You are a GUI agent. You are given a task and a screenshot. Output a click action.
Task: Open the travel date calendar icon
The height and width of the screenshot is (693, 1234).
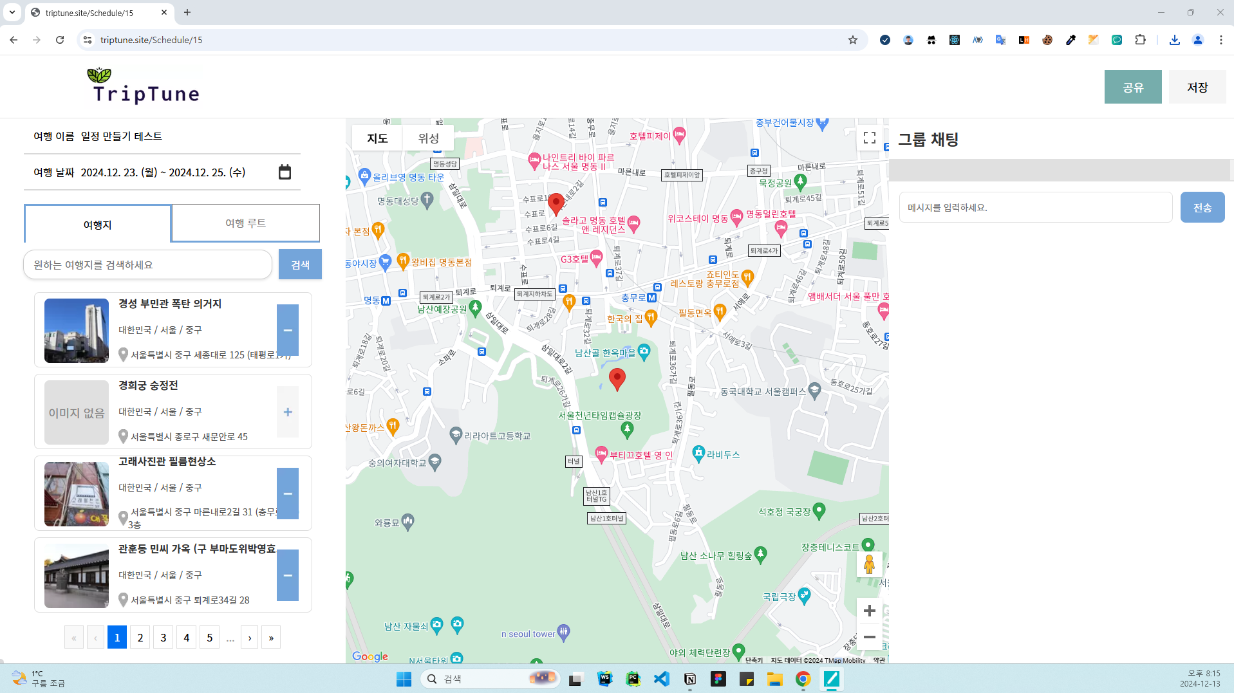coord(285,172)
